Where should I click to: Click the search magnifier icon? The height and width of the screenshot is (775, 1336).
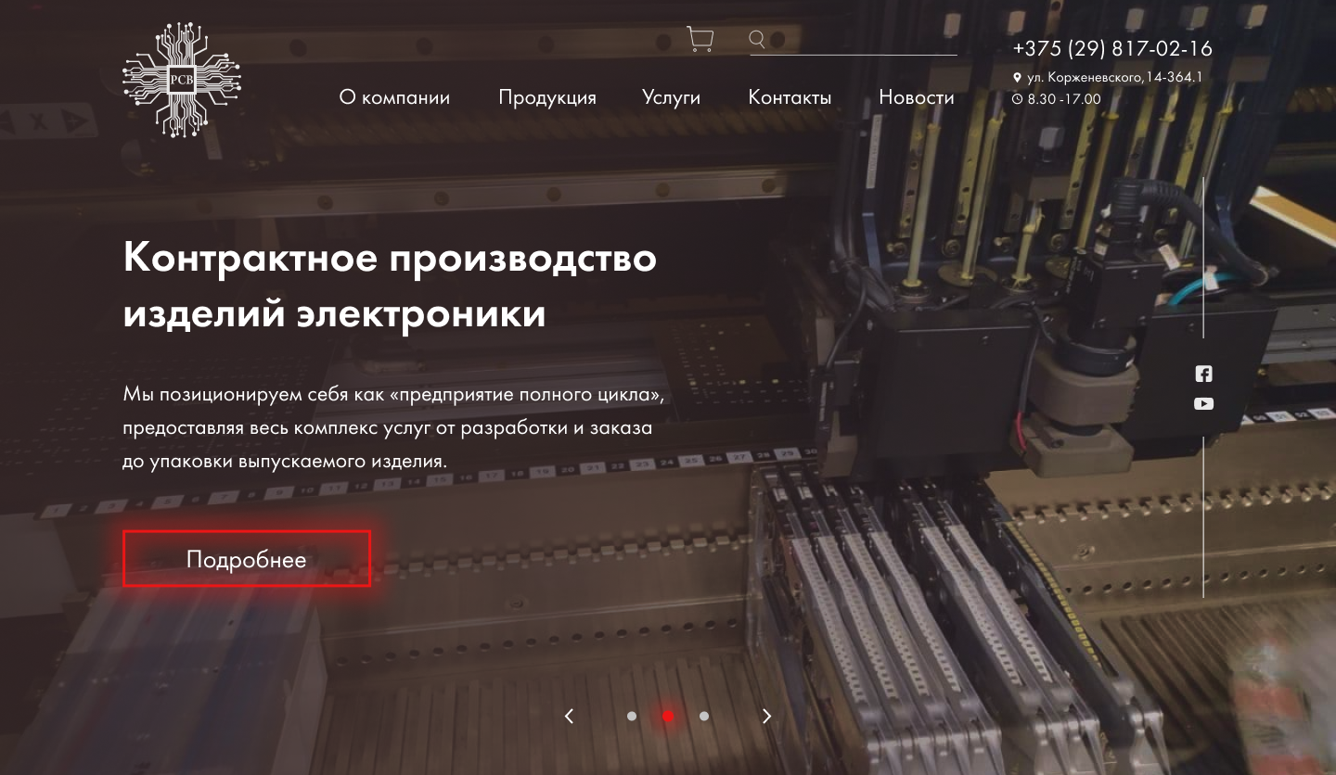(x=757, y=39)
